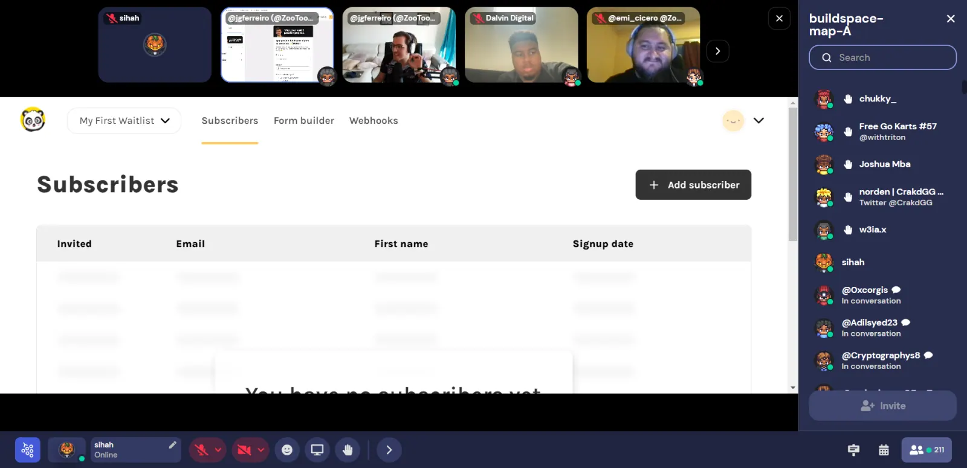Viewport: 967px width, 468px height.
Task: Close the video tiles strip
Action: coord(779,19)
